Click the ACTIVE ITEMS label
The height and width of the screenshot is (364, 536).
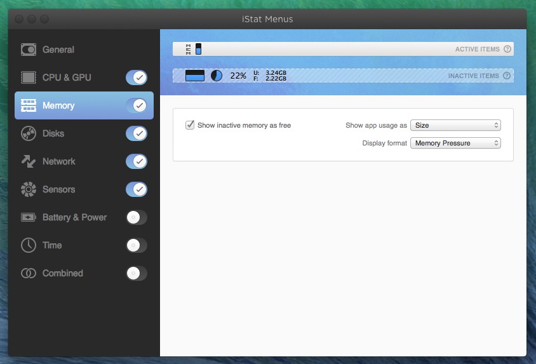click(477, 49)
